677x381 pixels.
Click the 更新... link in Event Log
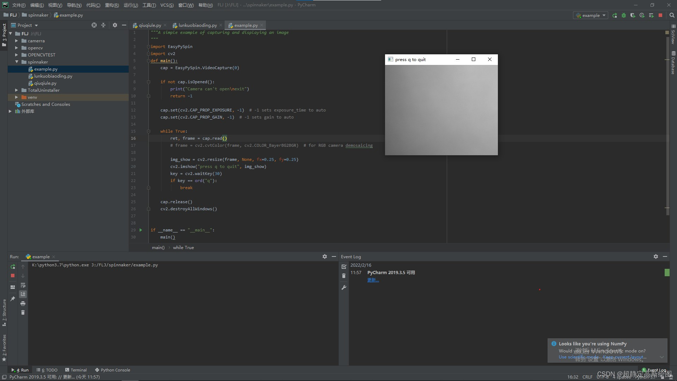(x=373, y=280)
